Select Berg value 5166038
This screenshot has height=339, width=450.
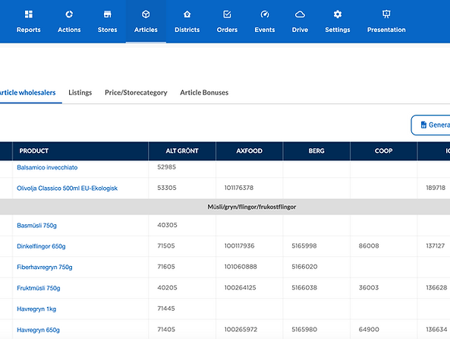click(x=304, y=287)
